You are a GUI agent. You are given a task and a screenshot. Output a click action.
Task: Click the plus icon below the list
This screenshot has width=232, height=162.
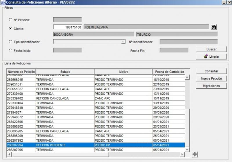(x=195, y=155)
